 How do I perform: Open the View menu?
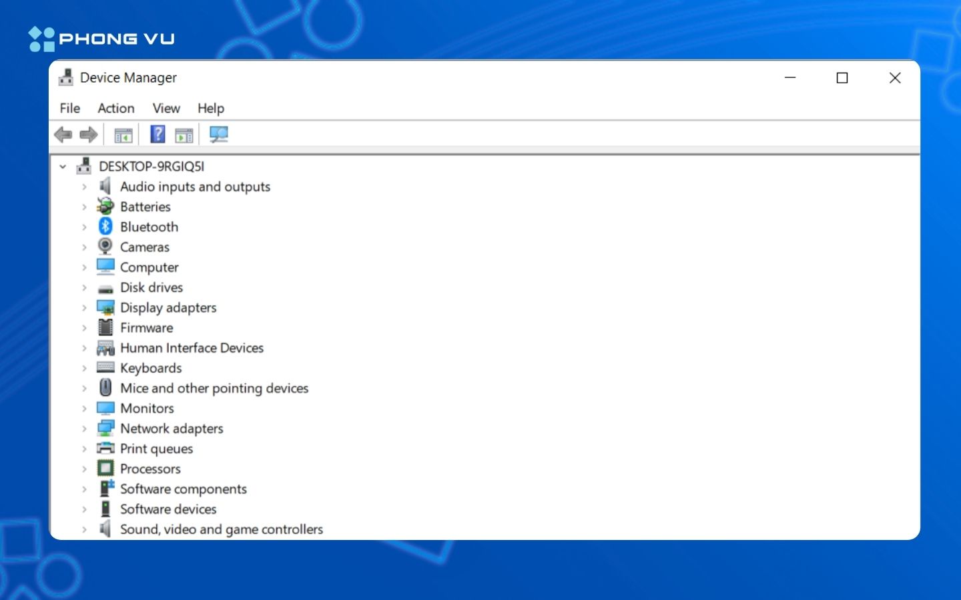pos(166,108)
